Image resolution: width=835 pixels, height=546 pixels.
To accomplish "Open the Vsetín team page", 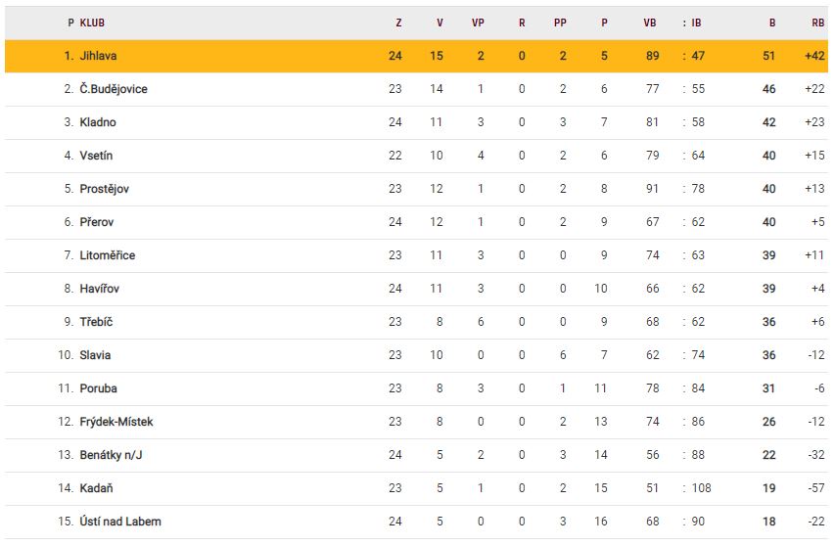I will coord(96,156).
